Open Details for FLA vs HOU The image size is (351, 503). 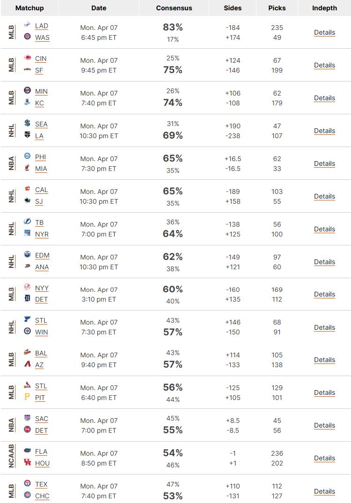[x=324, y=458]
